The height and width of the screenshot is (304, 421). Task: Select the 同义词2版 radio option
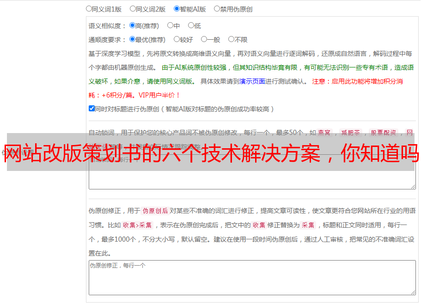133,9
